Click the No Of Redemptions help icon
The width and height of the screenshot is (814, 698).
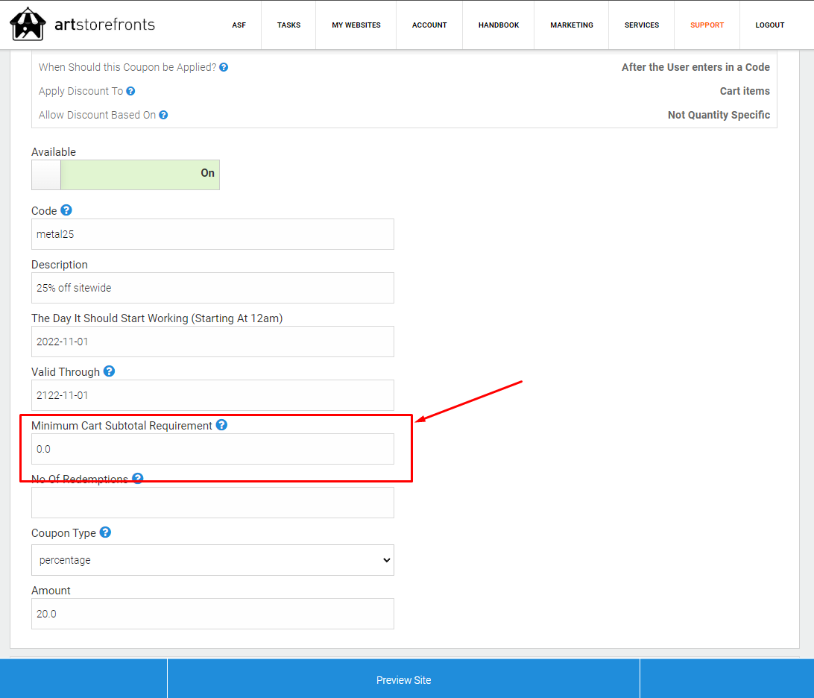pos(138,478)
